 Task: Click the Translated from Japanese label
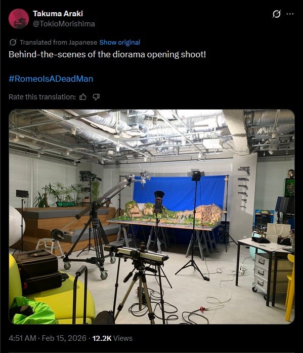[58, 42]
